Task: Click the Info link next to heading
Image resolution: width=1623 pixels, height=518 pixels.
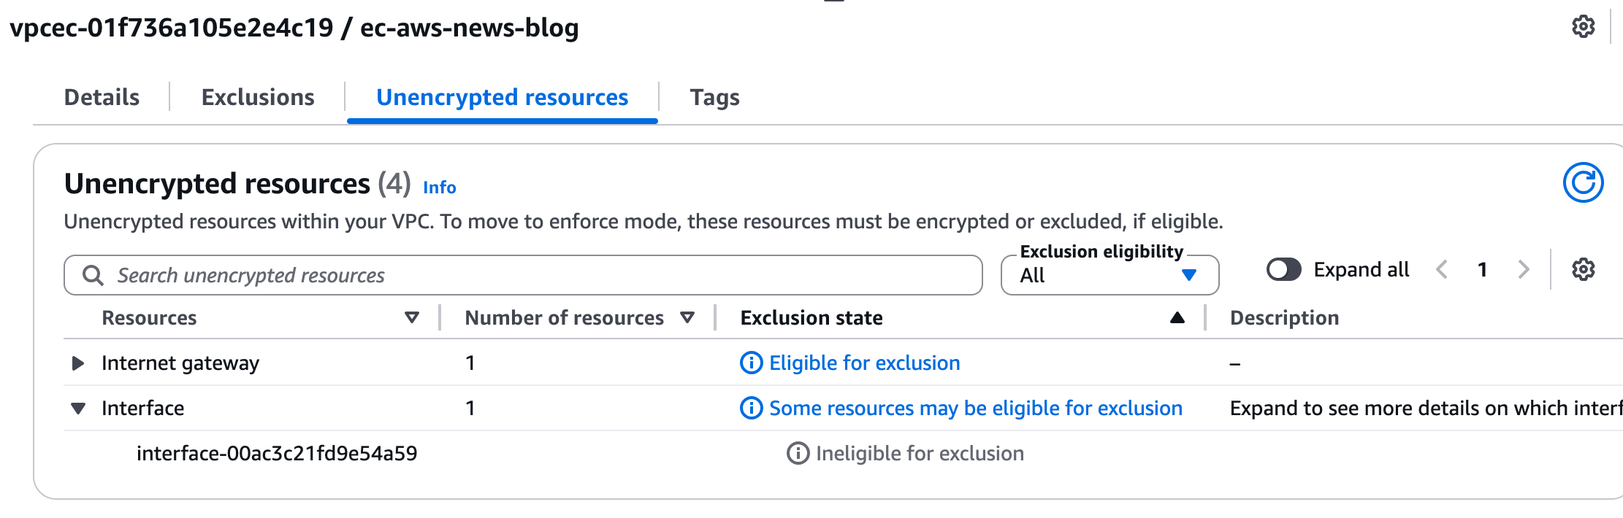Action: 439,188
